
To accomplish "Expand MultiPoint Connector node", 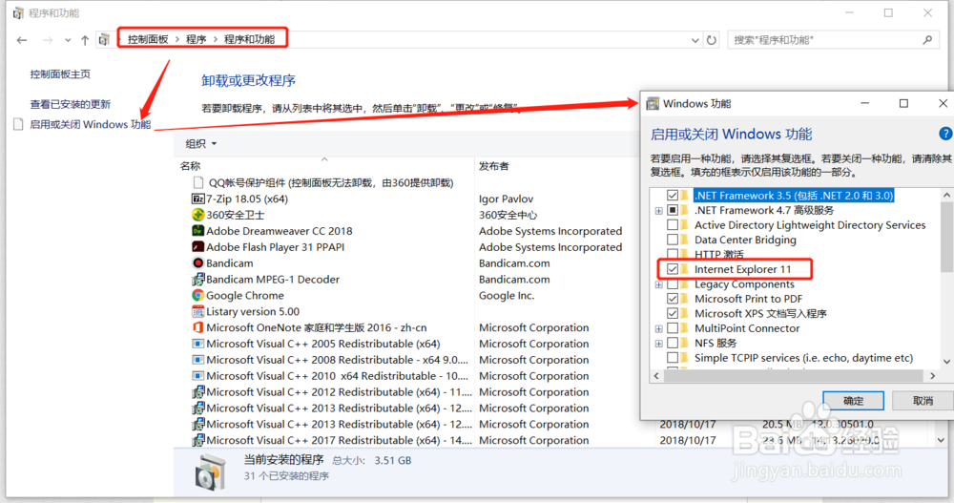I will point(659,329).
